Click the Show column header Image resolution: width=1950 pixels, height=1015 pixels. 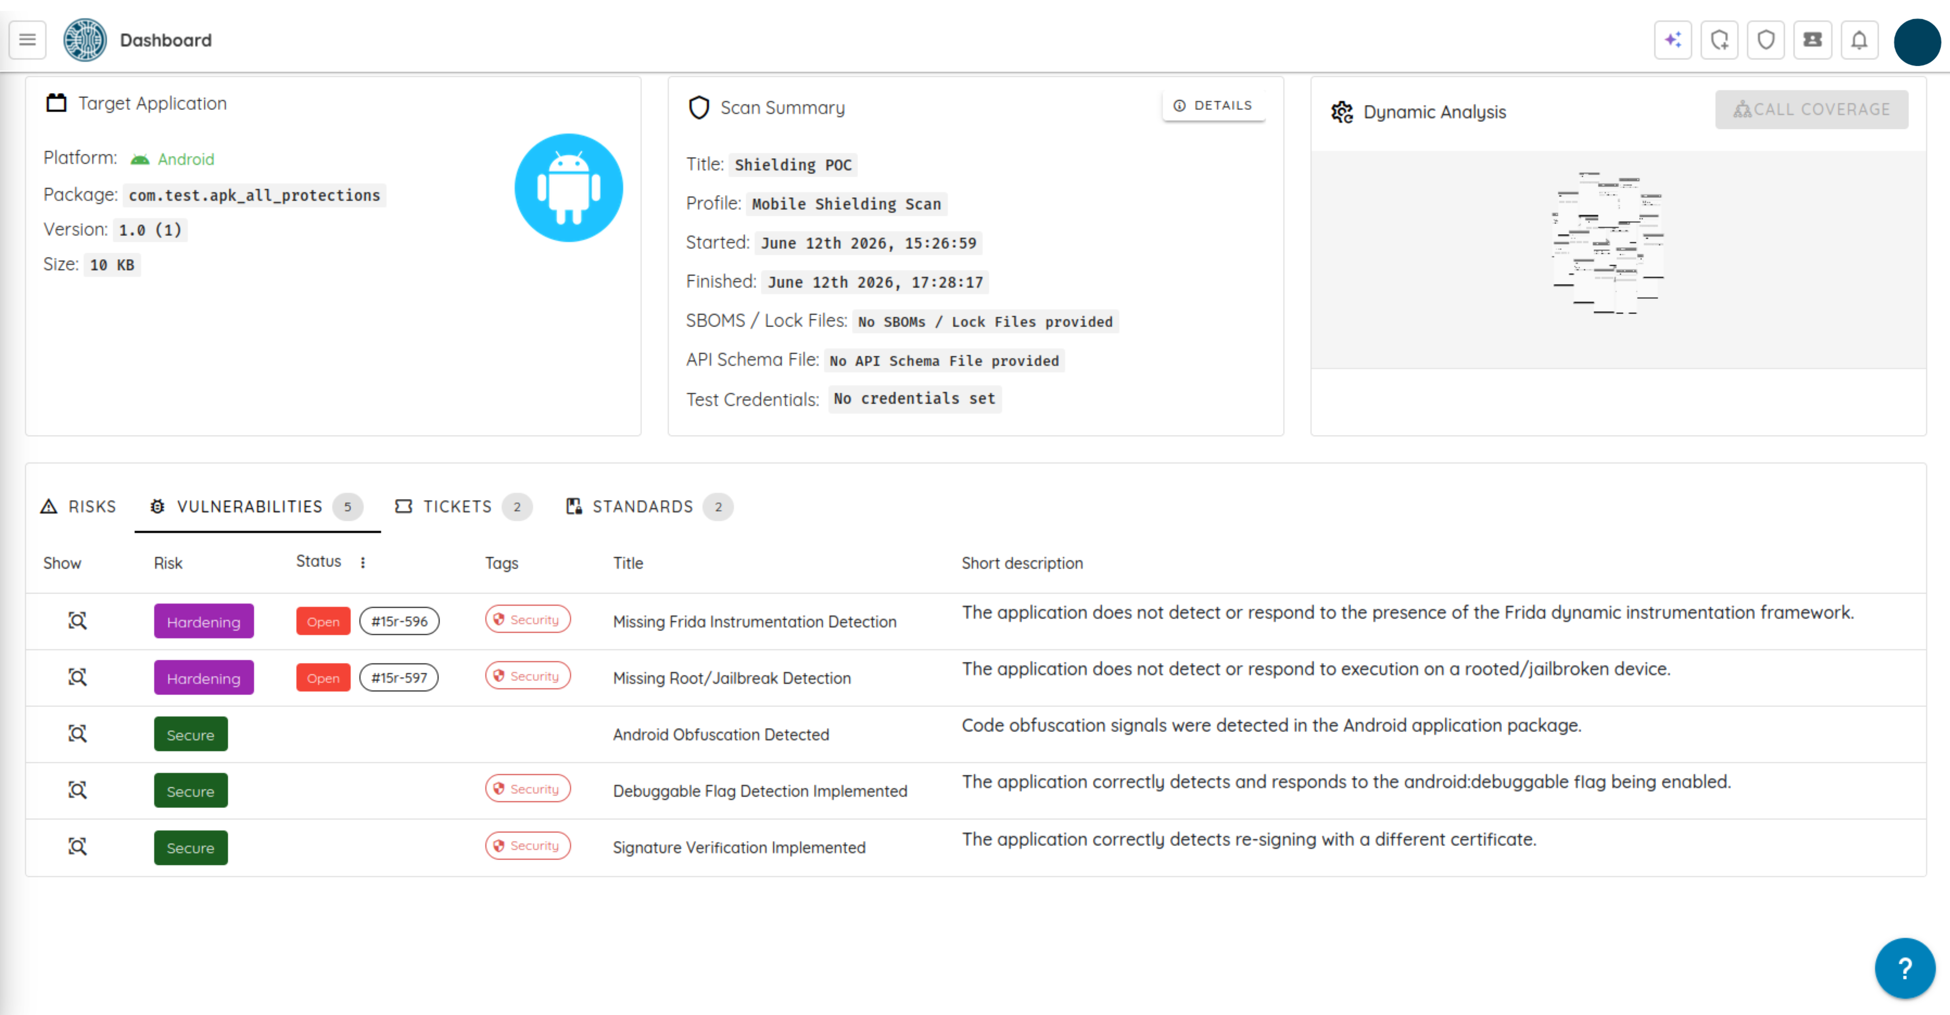tap(62, 563)
